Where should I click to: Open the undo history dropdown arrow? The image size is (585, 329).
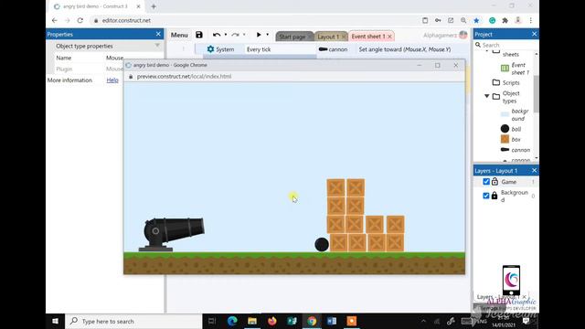pyautogui.click(x=226, y=35)
